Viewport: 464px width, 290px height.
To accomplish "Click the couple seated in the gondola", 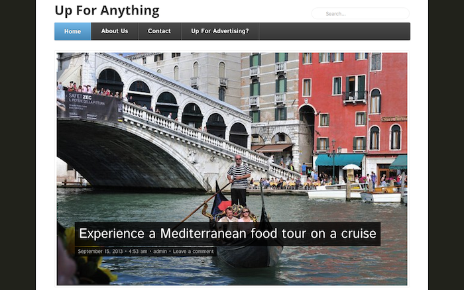I will pos(237,215).
